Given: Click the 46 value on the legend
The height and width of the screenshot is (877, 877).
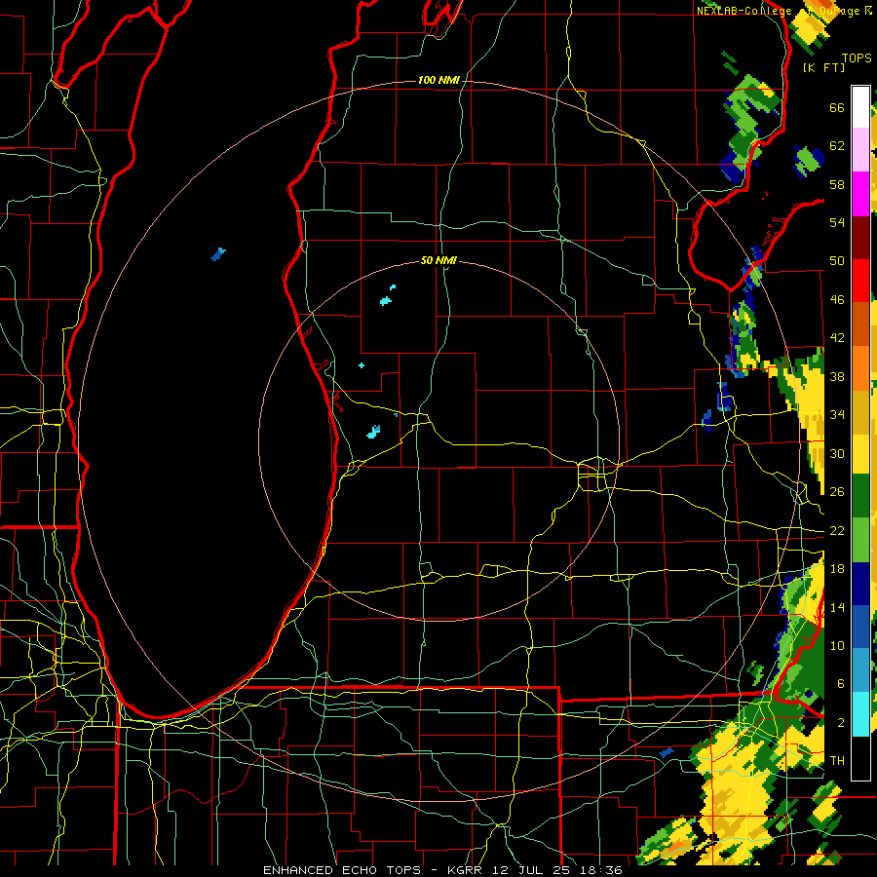Looking at the screenshot, I should click(x=837, y=300).
